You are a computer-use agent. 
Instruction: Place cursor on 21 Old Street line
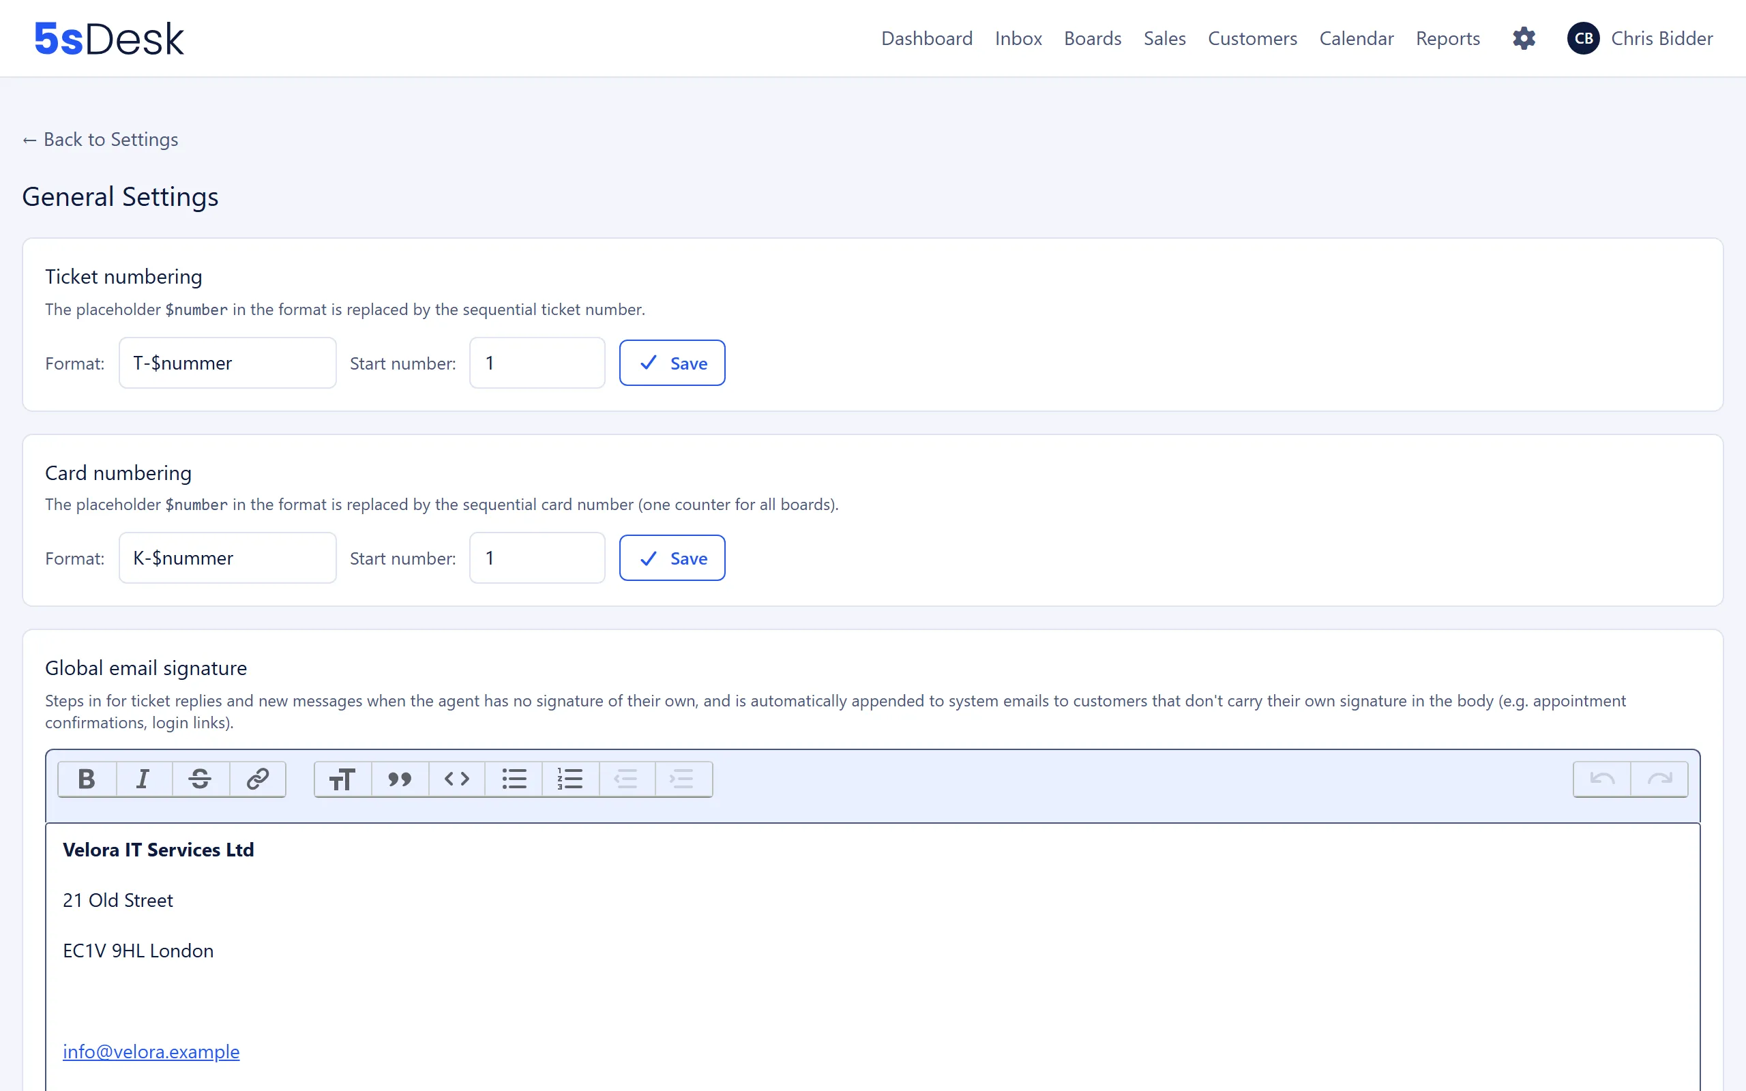click(x=117, y=901)
